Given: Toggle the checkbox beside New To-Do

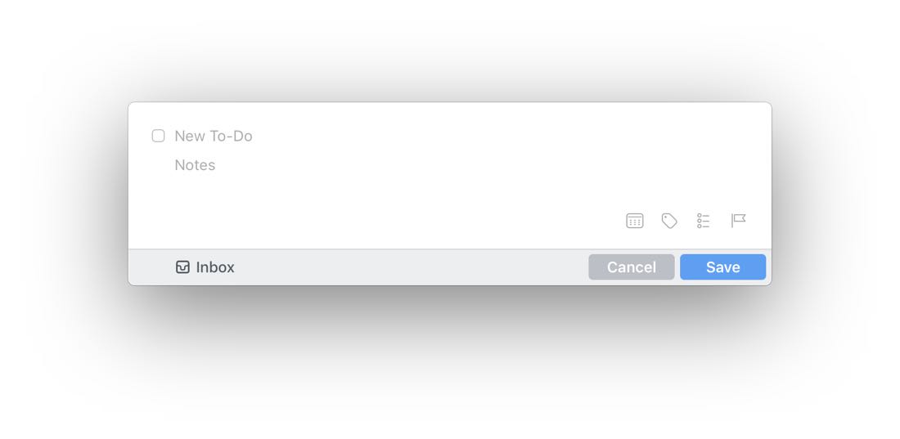Looking at the screenshot, I should 158,136.
